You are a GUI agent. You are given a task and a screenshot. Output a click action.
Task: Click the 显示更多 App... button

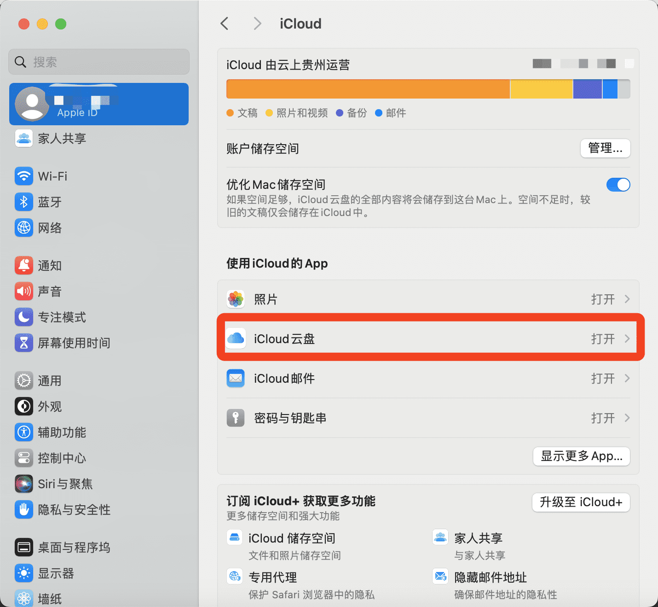[581, 456]
